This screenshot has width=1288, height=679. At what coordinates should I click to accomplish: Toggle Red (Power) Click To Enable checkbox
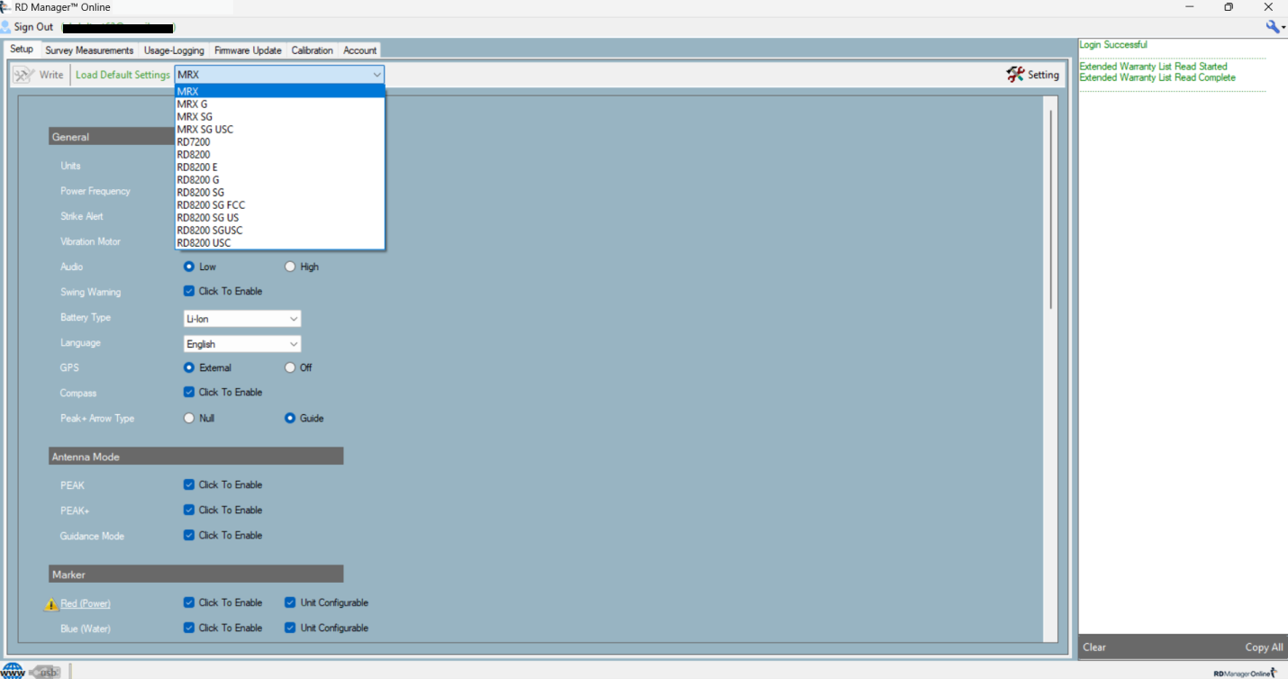(189, 602)
